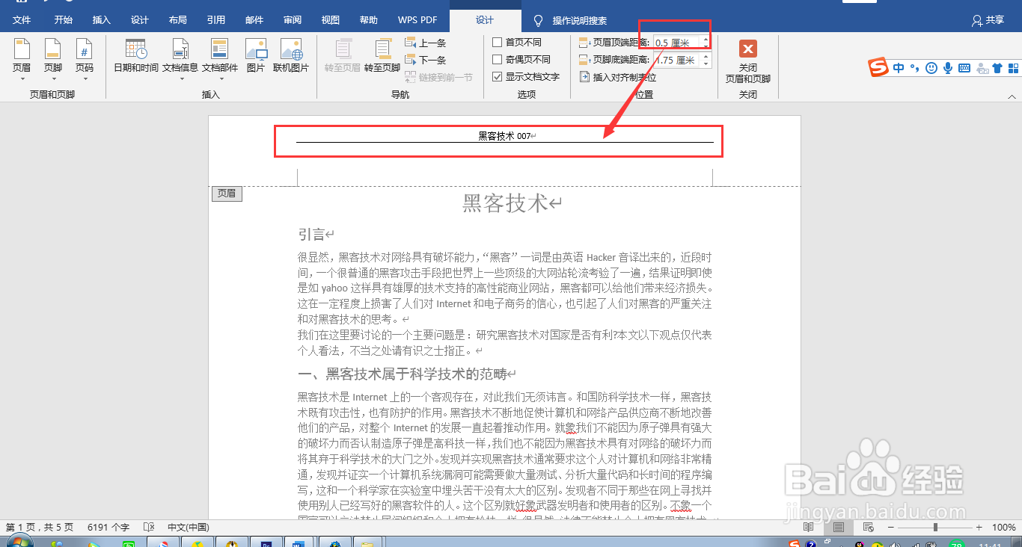Select the active header tools 设计 tab
The width and height of the screenshot is (1022, 547).
(485, 20)
